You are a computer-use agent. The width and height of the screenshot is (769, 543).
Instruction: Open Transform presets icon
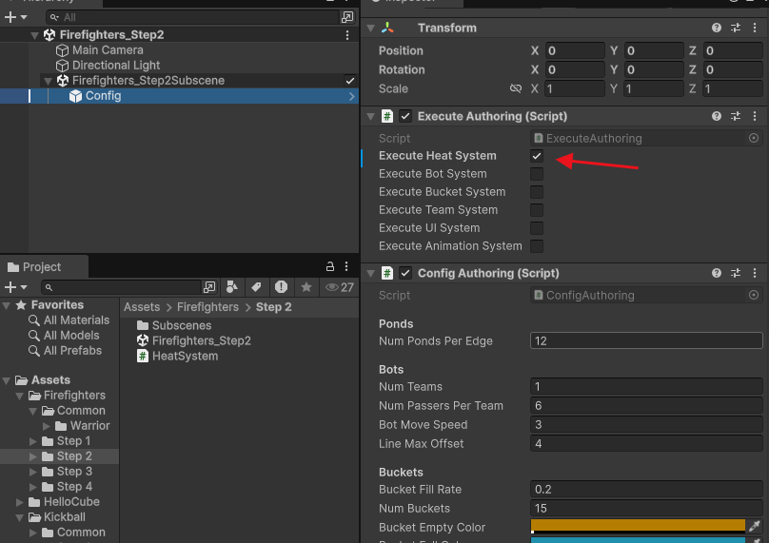pos(736,28)
